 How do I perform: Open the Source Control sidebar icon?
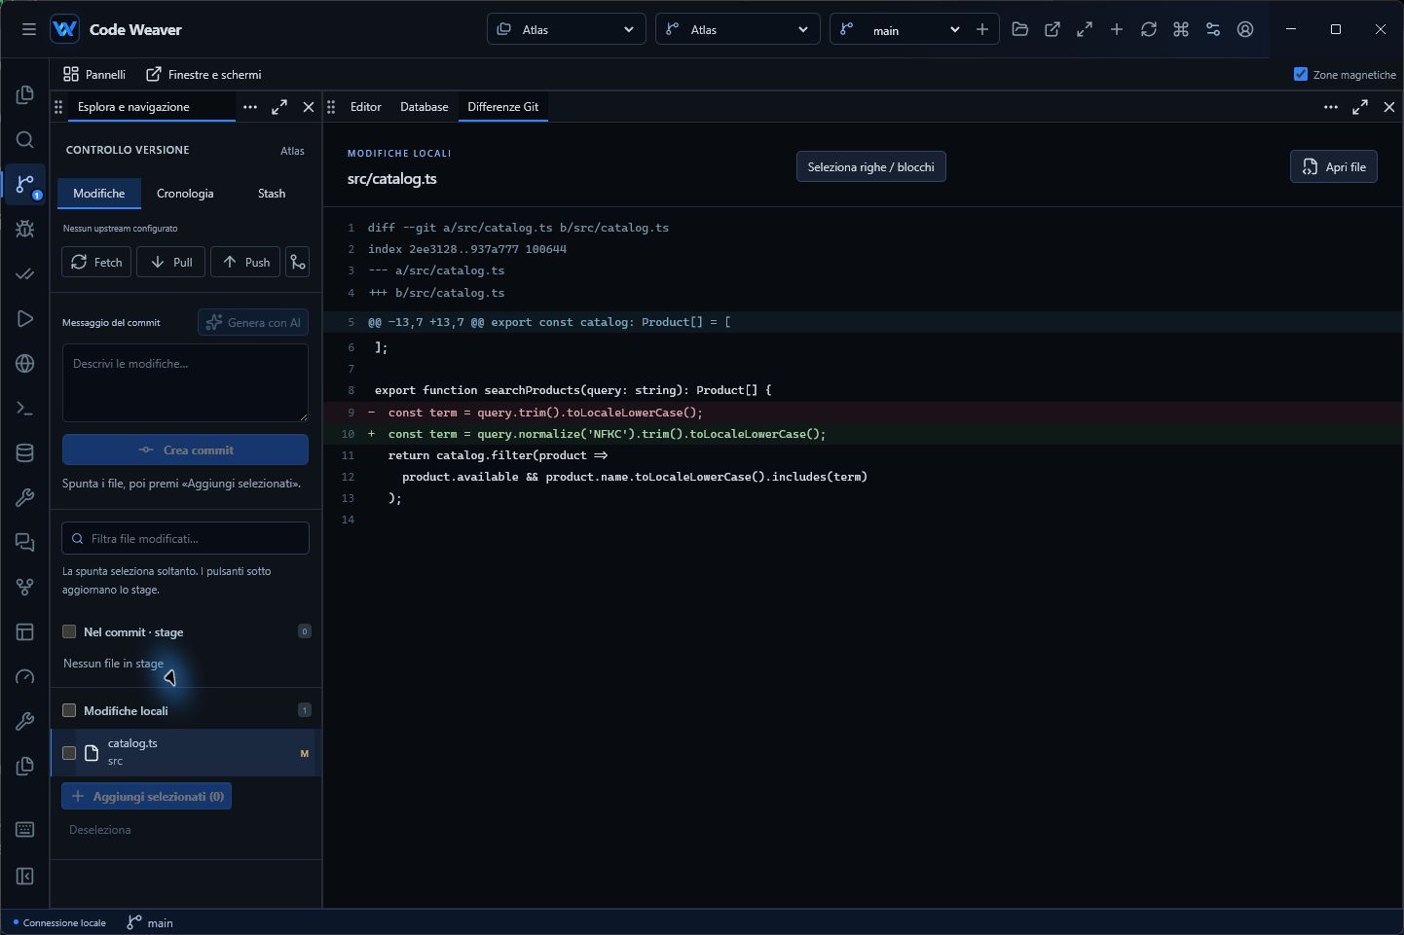tap(25, 184)
